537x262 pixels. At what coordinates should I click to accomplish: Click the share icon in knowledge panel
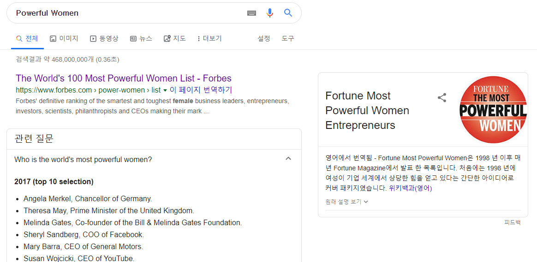[442, 98]
